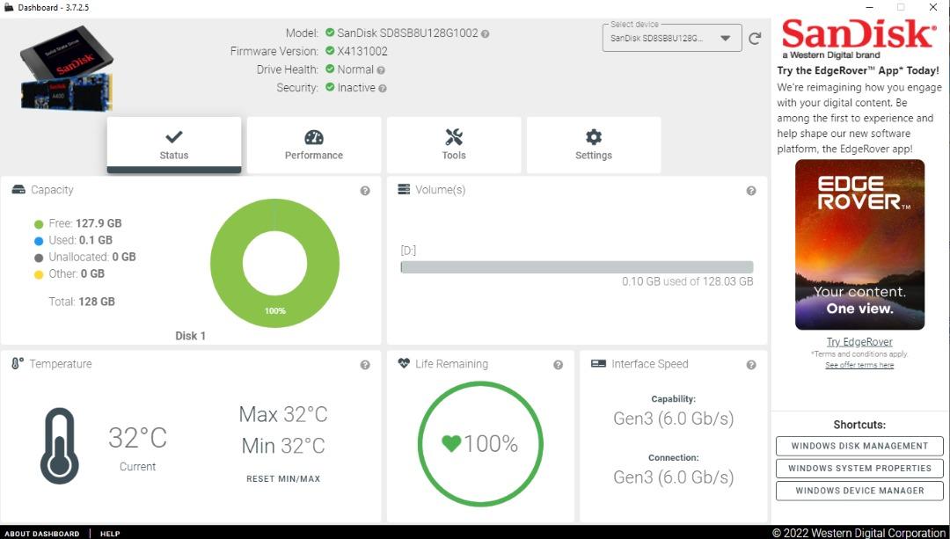Click the Total: 128 GB text
The width and height of the screenshot is (950, 539).
(82, 302)
